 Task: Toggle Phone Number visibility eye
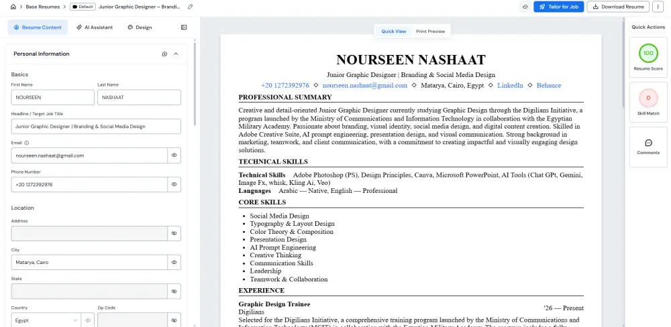tap(174, 185)
